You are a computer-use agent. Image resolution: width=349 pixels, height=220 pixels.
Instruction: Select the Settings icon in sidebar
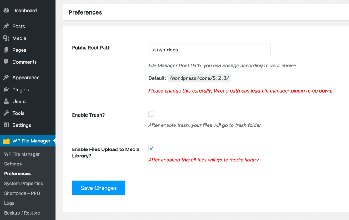(x=6, y=125)
